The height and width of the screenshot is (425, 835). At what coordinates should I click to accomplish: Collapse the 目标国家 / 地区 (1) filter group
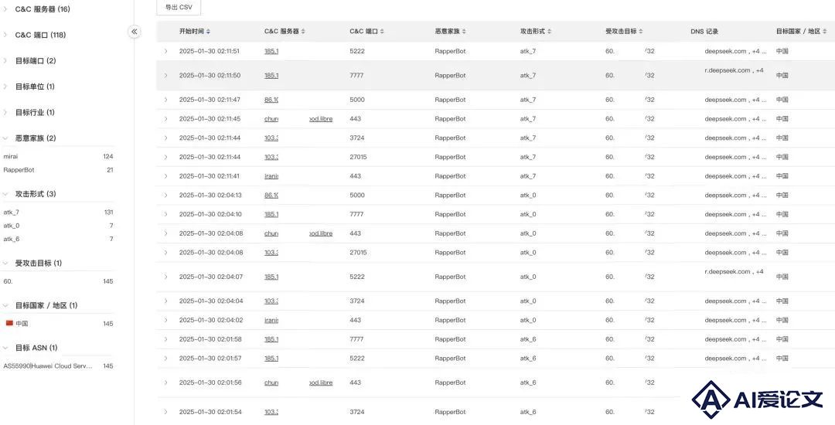click(x=5, y=305)
